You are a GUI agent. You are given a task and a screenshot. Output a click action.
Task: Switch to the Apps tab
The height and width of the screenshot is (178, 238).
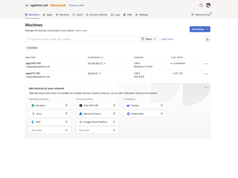tap(48, 15)
